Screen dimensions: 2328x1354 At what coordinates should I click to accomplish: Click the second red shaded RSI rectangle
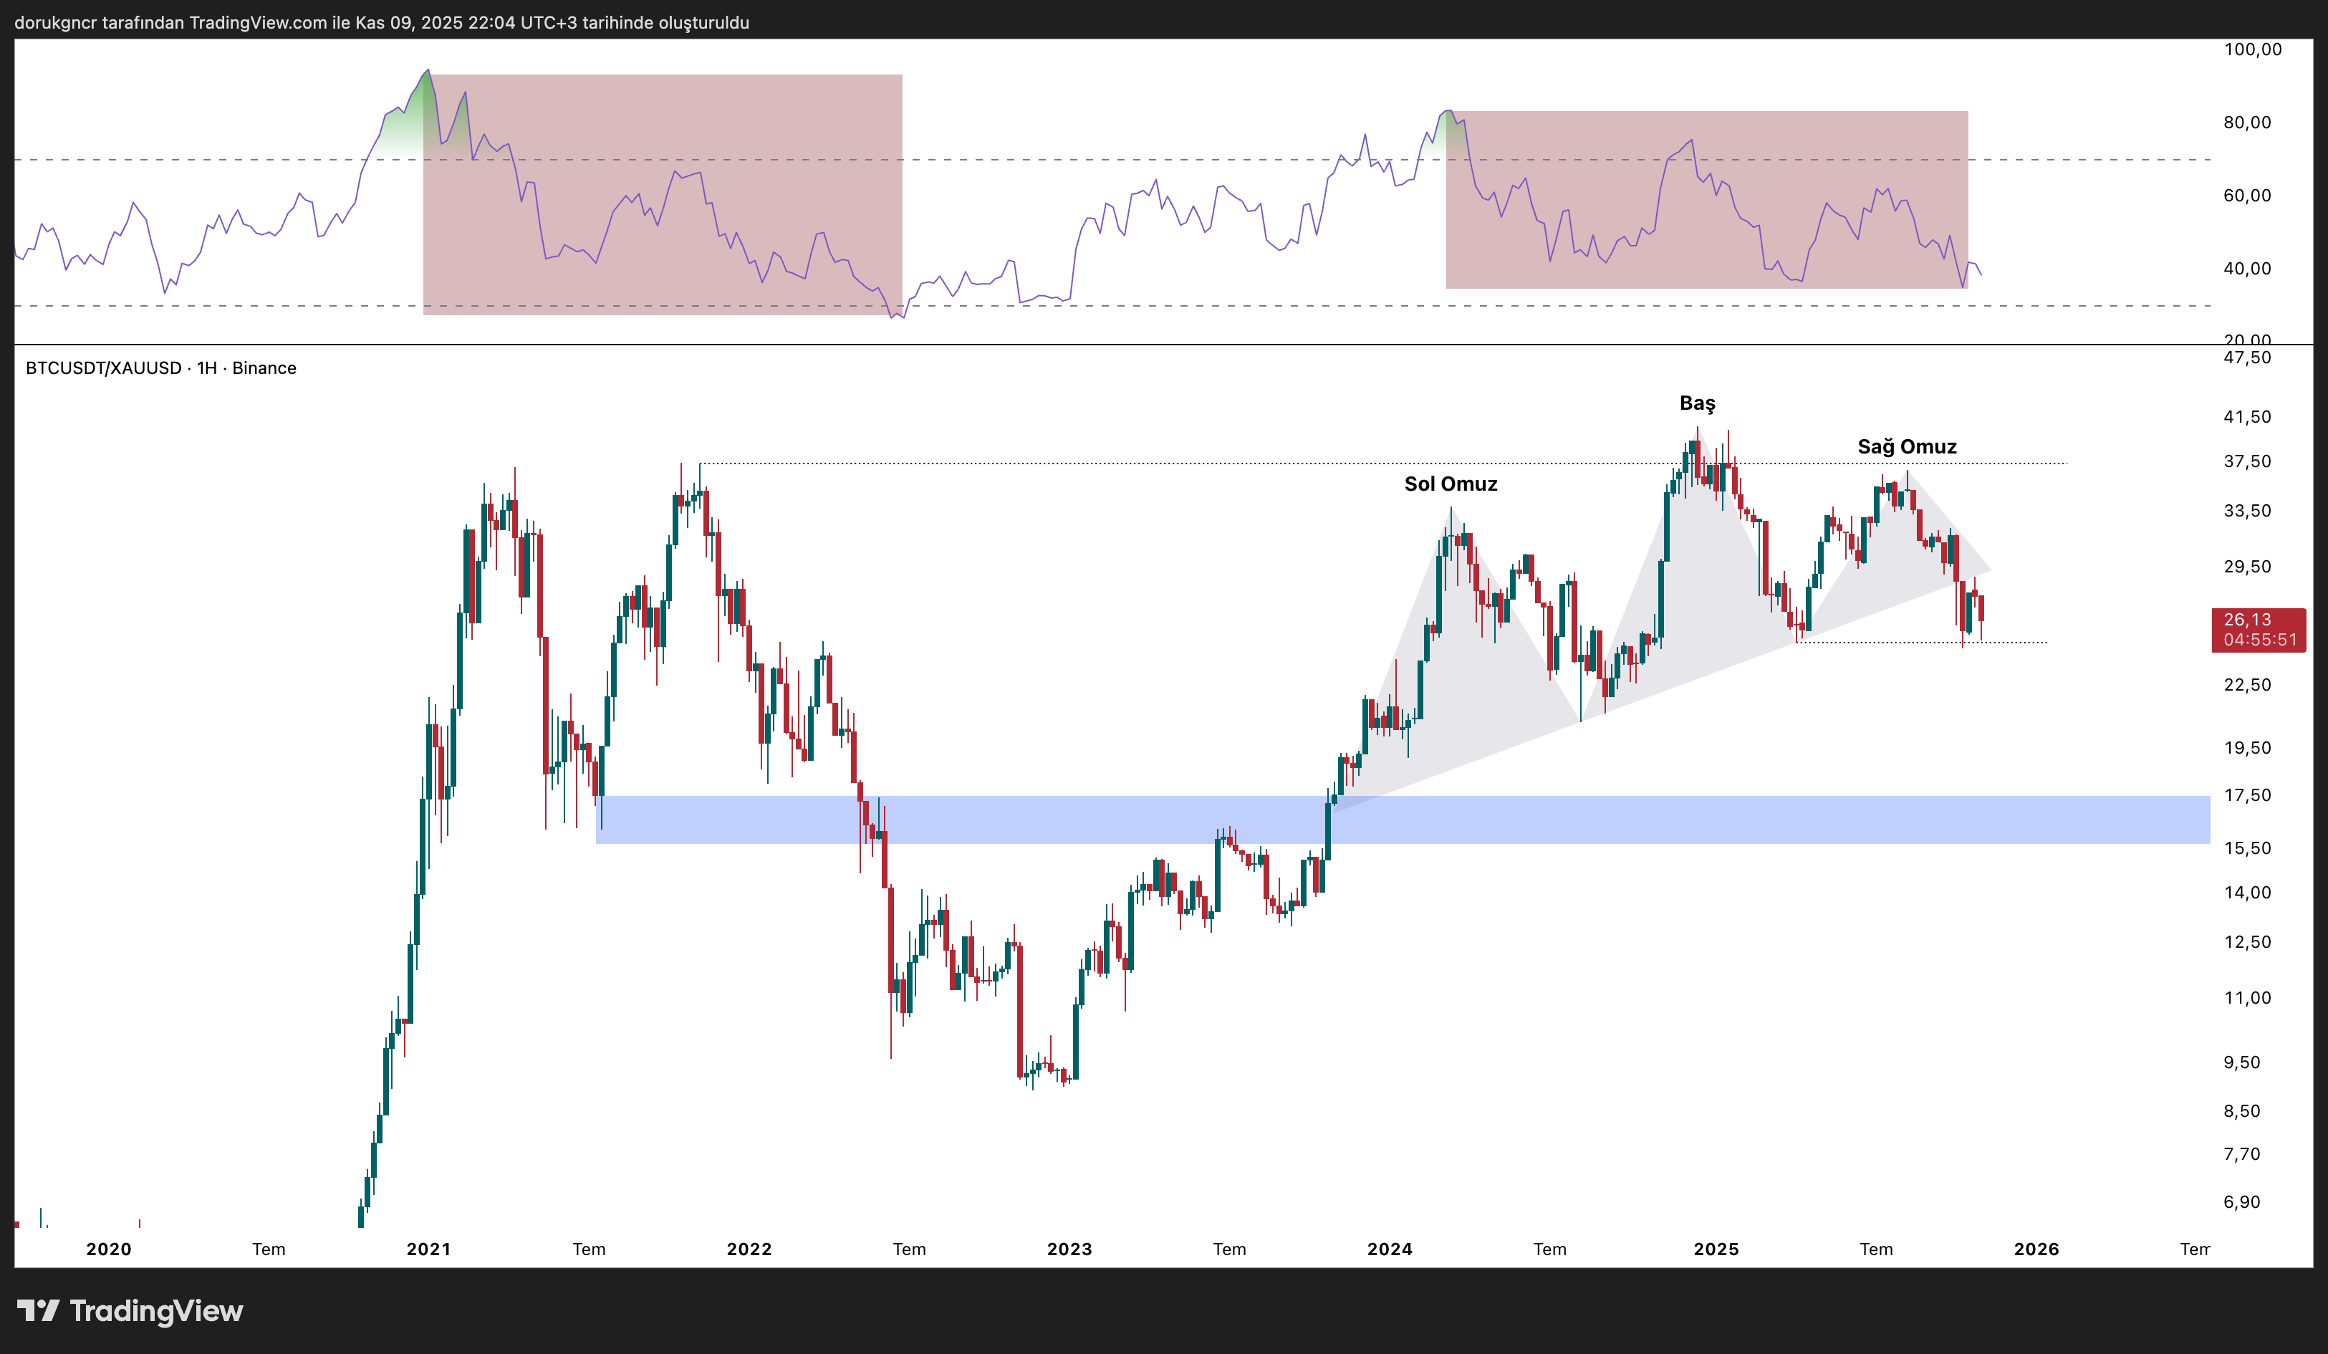1706,240
